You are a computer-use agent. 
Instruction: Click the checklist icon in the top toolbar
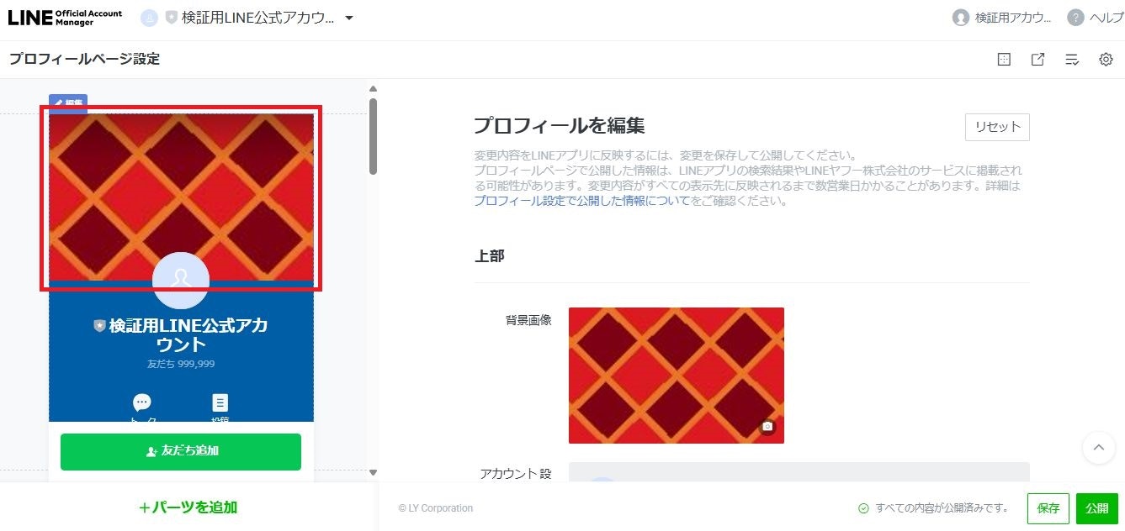1072,60
